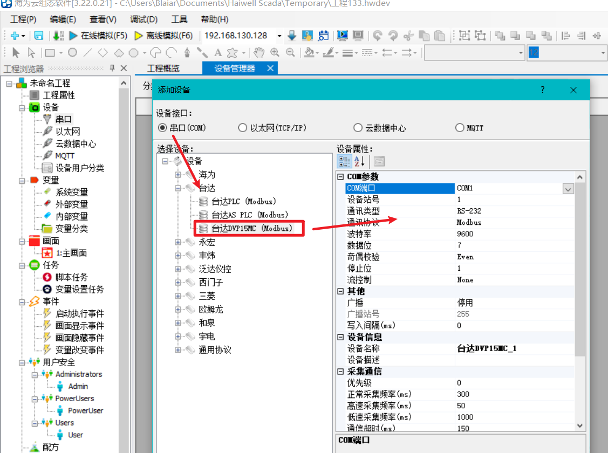Click the align left icon
The height and width of the screenshot is (453, 608).
[x=566, y=36]
